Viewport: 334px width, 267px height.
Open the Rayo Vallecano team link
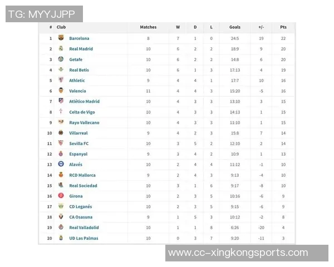[x=84, y=122]
